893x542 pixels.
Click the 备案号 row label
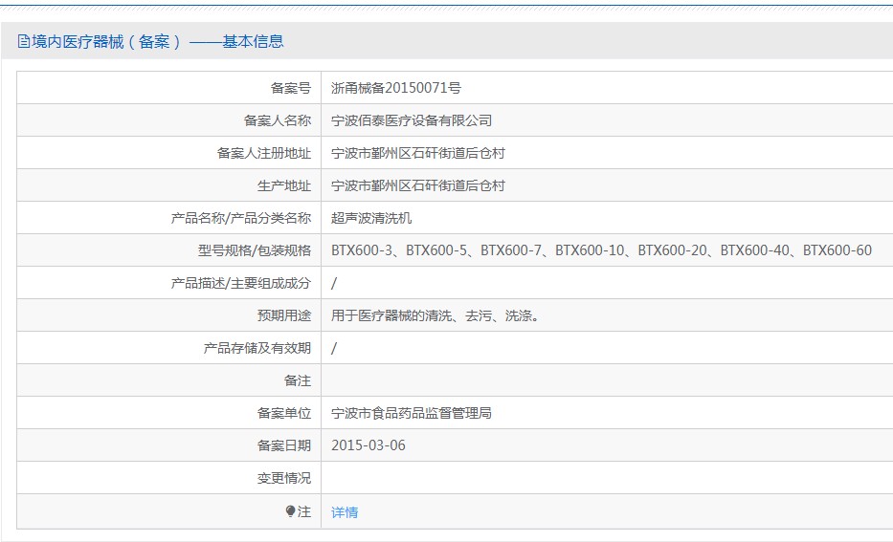click(290, 88)
